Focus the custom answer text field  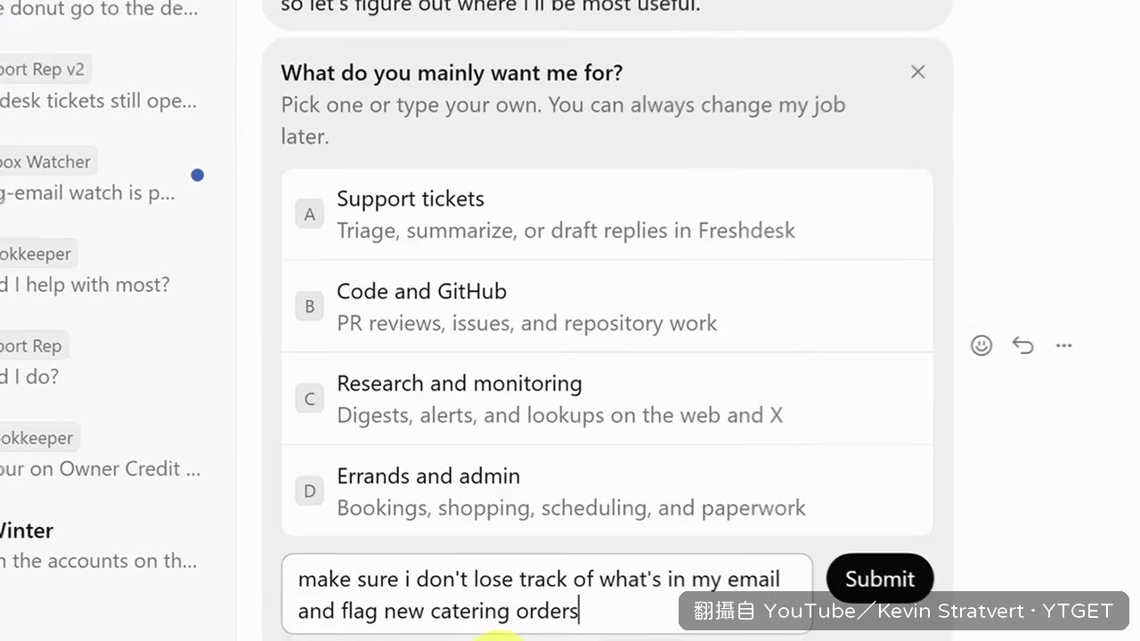click(x=547, y=594)
